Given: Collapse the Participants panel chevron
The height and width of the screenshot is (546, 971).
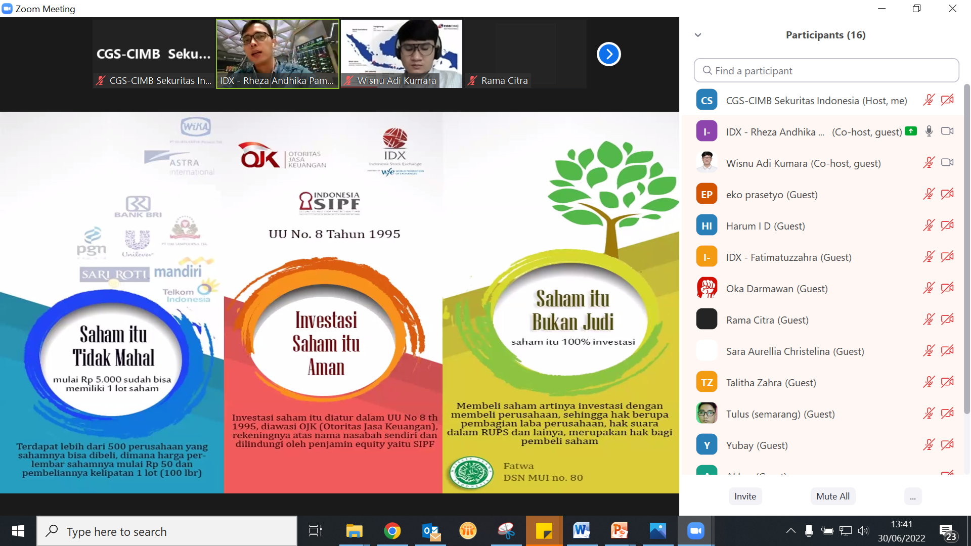Looking at the screenshot, I should coord(698,35).
